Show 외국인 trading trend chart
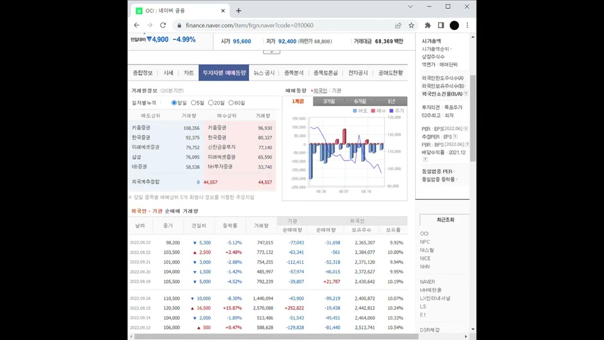Viewport: 604px width, 340px height. (320, 91)
